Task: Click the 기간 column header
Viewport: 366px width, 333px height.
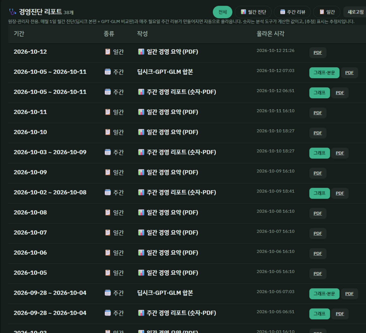Action: [x=19, y=34]
